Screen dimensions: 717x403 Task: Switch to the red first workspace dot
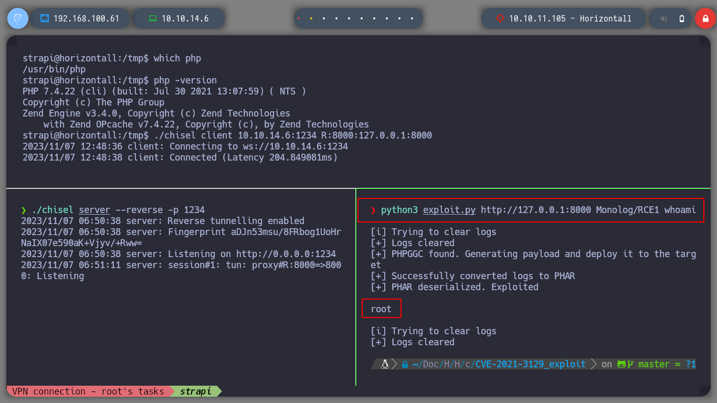[299, 18]
